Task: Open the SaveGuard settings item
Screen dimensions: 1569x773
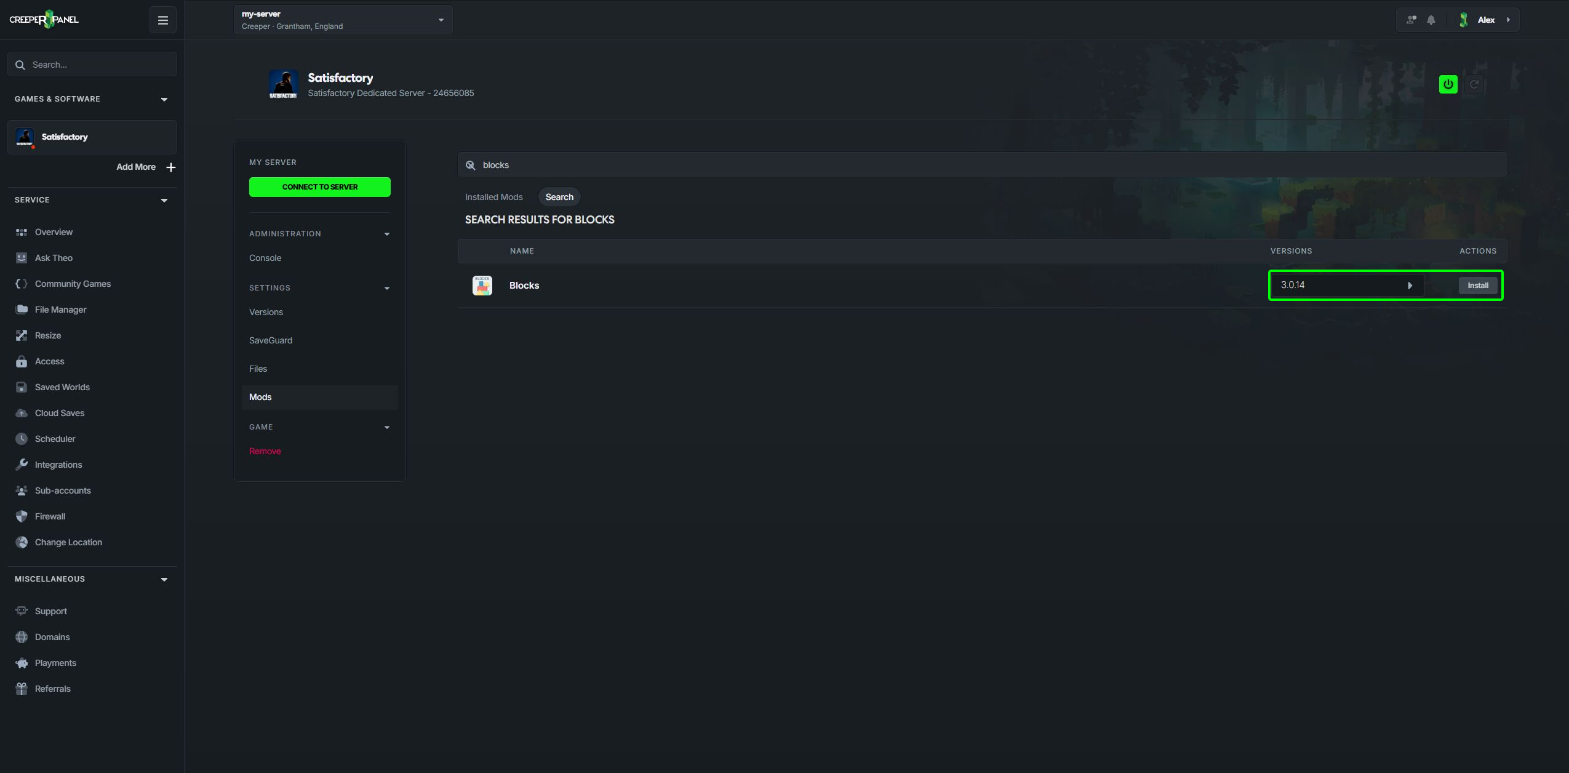Action: tap(271, 340)
